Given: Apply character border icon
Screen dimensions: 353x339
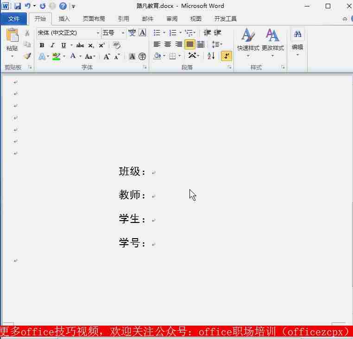Looking at the screenshot, I should pyautogui.click(x=142, y=33).
